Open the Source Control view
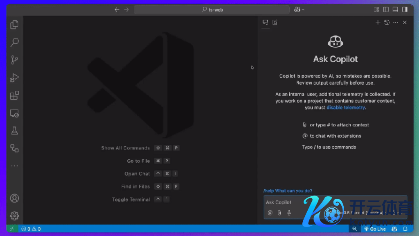Image resolution: width=419 pixels, height=236 pixels. (x=14, y=60)
